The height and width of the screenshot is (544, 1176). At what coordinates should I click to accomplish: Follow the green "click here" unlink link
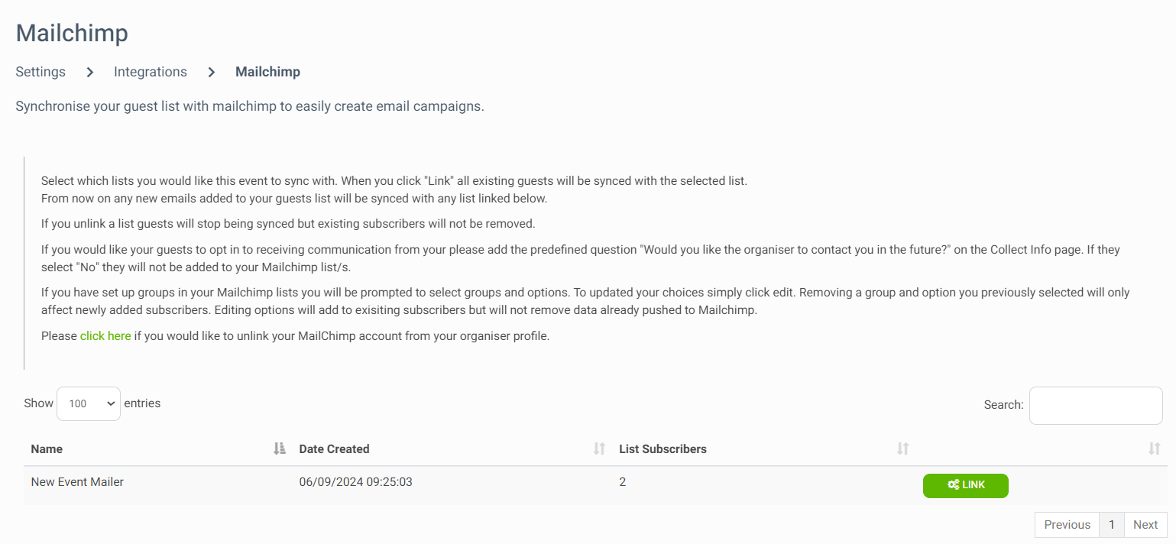pyautogui.click(x=105, y=335)
